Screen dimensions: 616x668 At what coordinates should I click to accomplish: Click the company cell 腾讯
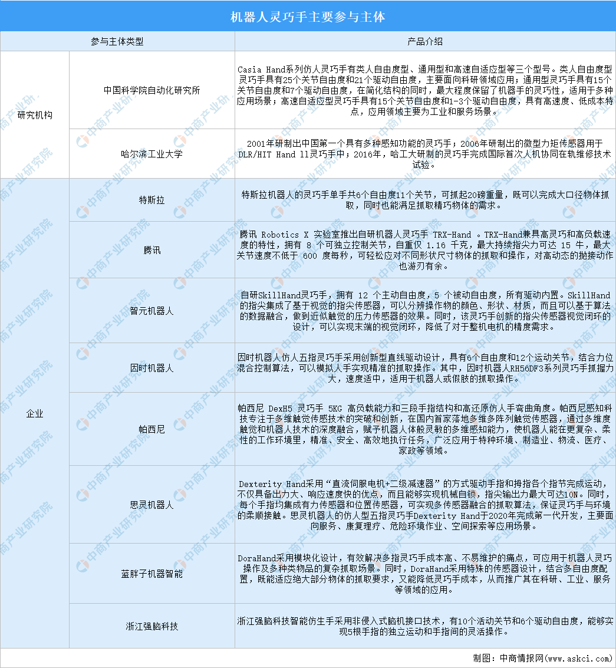(x=152, y=250)
